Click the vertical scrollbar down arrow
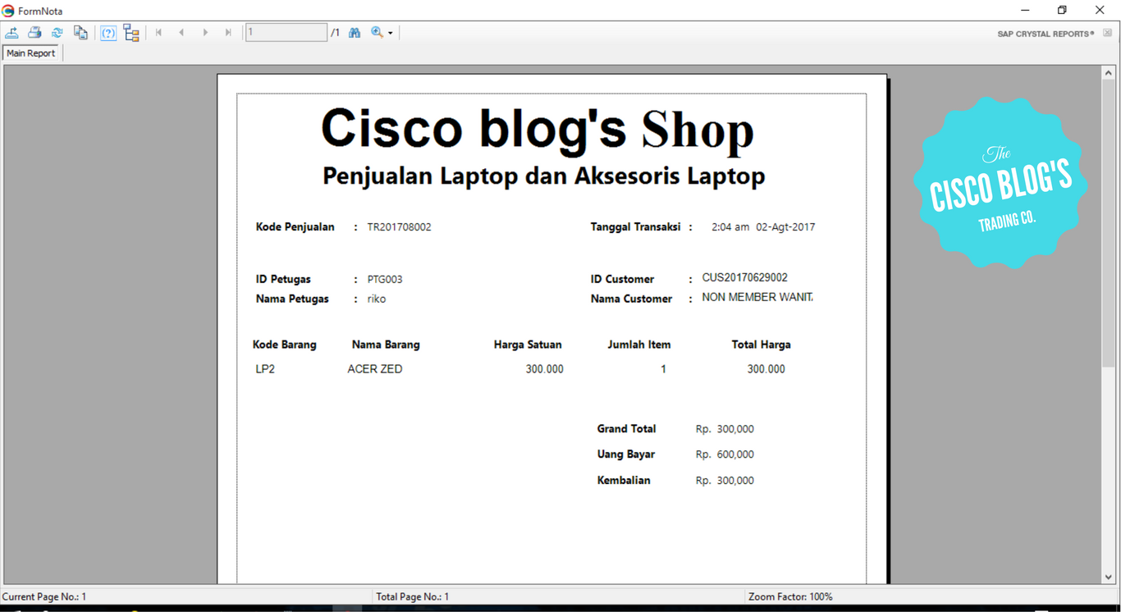Image resolution: width=1121 pixels, height=612 pixels. tap(1109, 577)
